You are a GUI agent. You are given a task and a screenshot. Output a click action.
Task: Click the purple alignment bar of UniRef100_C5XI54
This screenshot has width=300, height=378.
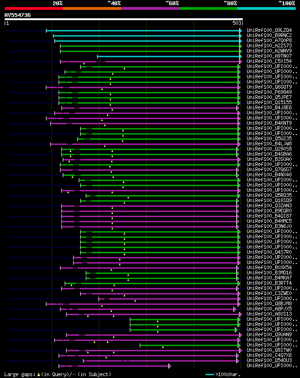click(x=151, y=62)
